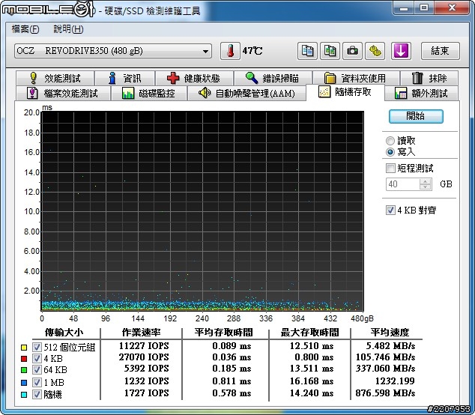Viewport: 475px width, 415px height.
Task: Click the 開始 start button
Action: (x=416, y=116)
